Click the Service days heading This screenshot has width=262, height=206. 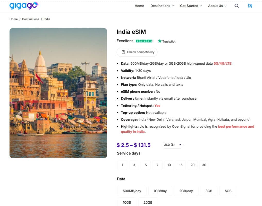[129, 153]
